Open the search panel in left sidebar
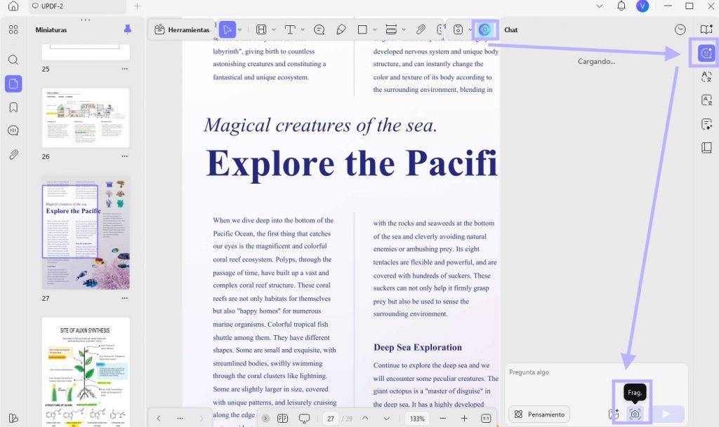The height and width of the screenshot is (427, 719). point(13,60)
